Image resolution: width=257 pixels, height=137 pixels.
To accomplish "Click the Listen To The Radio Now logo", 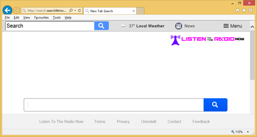I will pyautogui.click(x=207, y=40).
